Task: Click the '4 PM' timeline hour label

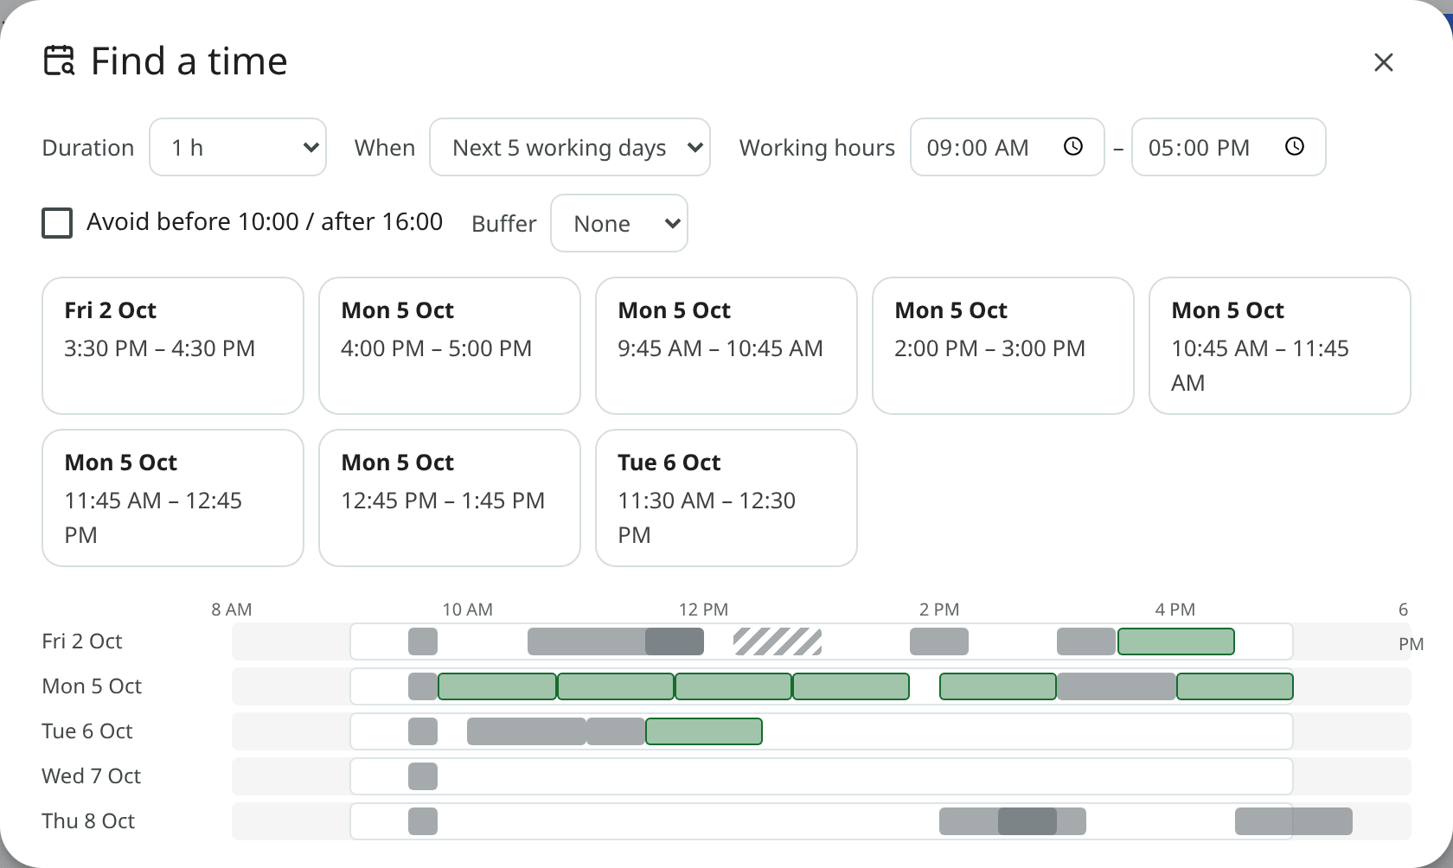Action: pyautogui.click(x=1175, y=610)
